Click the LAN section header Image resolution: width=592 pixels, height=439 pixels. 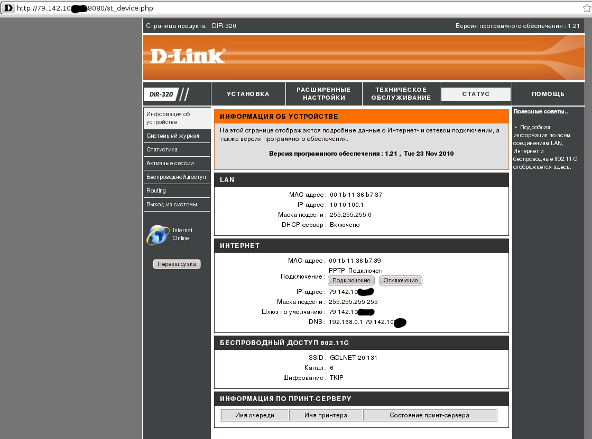point(362,180)
